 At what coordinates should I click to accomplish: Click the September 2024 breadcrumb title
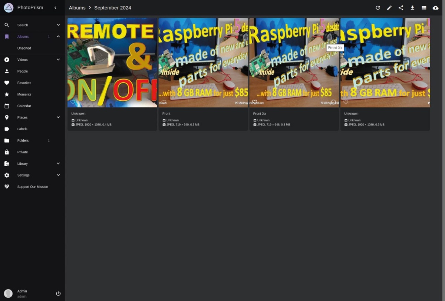coord(113,8)
